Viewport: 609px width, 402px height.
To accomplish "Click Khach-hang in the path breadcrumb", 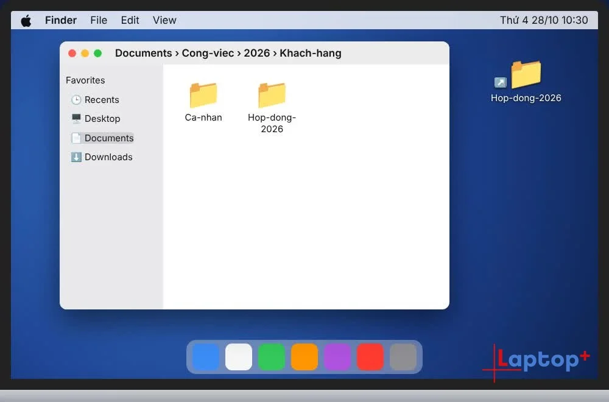I will tap(311, 53).
